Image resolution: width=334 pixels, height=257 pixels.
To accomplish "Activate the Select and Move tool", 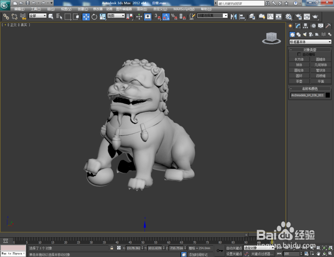I will [86, 17].
